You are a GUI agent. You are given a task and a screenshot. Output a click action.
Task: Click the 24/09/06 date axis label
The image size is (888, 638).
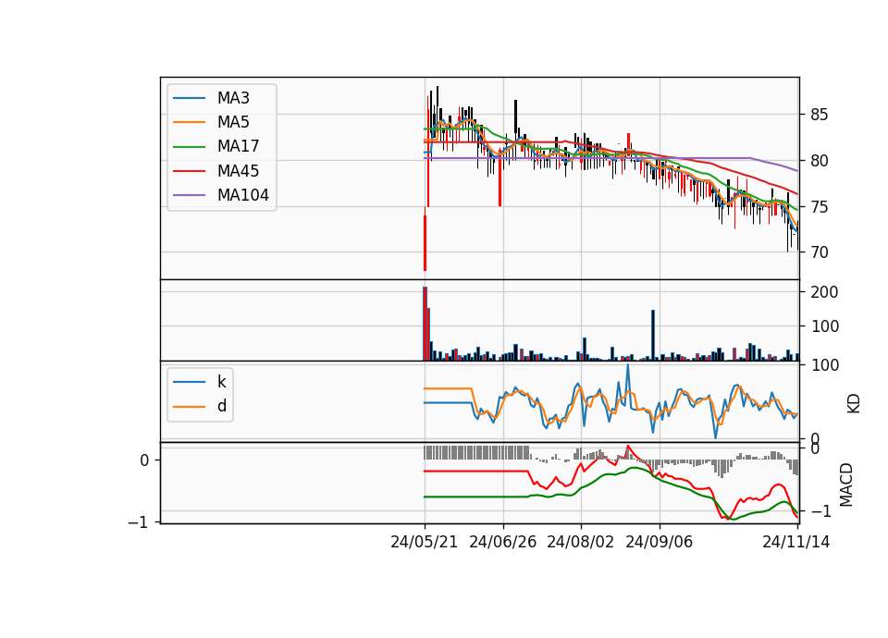tap(659, 542)
